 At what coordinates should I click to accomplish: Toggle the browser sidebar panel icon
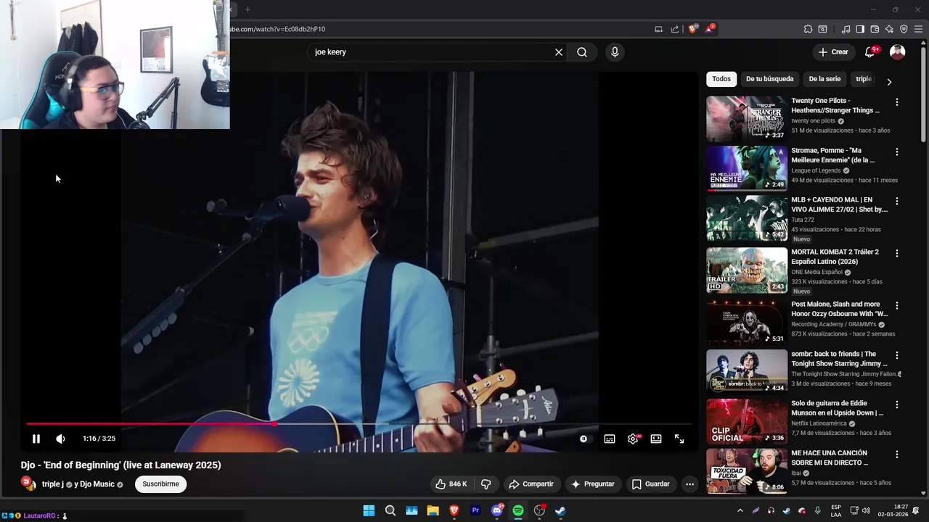pyautogui.click(x=860, y=29)
